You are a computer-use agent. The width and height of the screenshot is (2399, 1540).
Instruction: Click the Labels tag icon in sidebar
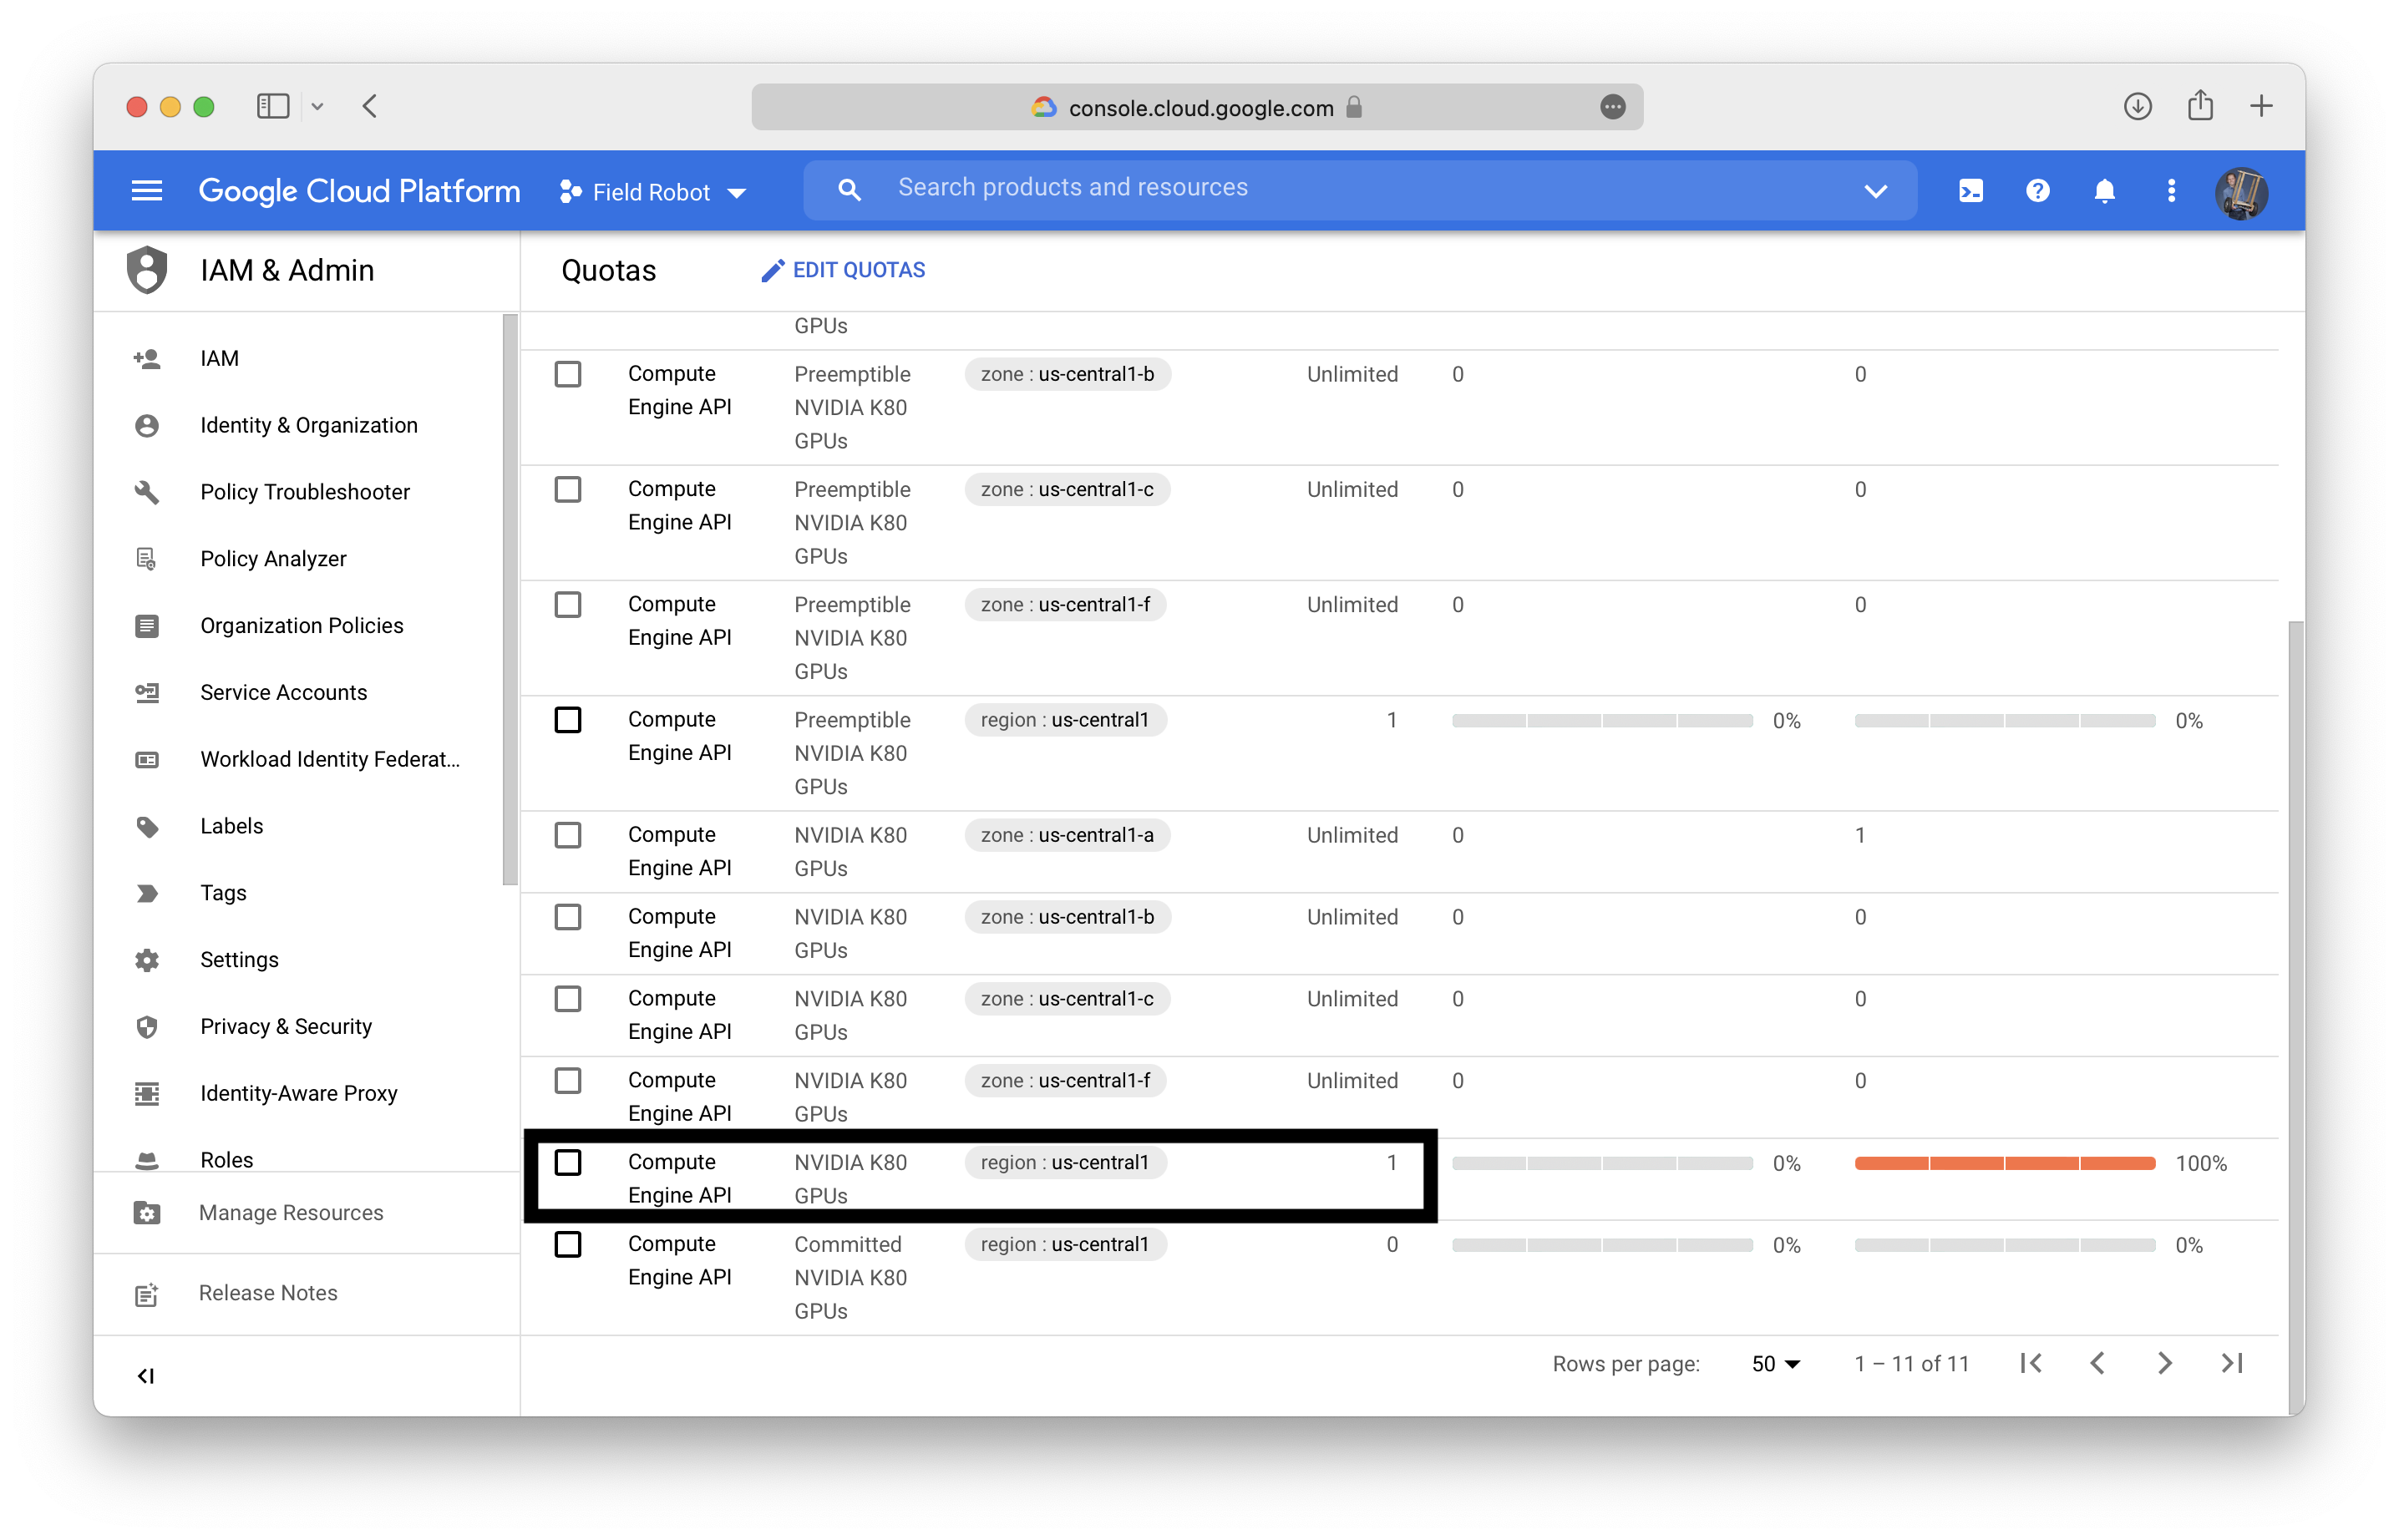(x=147, y=826)
